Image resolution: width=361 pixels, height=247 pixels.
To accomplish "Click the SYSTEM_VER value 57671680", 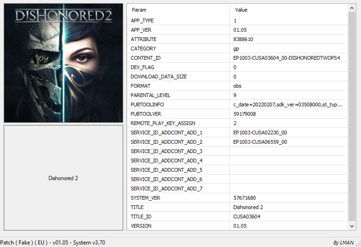I will tap(244, 198).
